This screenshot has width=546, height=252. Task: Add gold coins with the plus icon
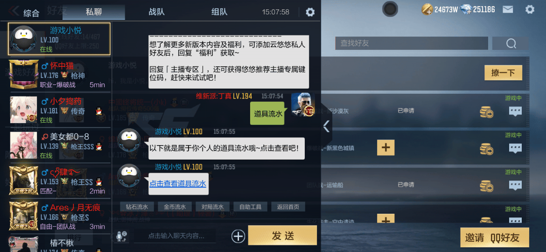pyautogui.click(x=427, y=9)
